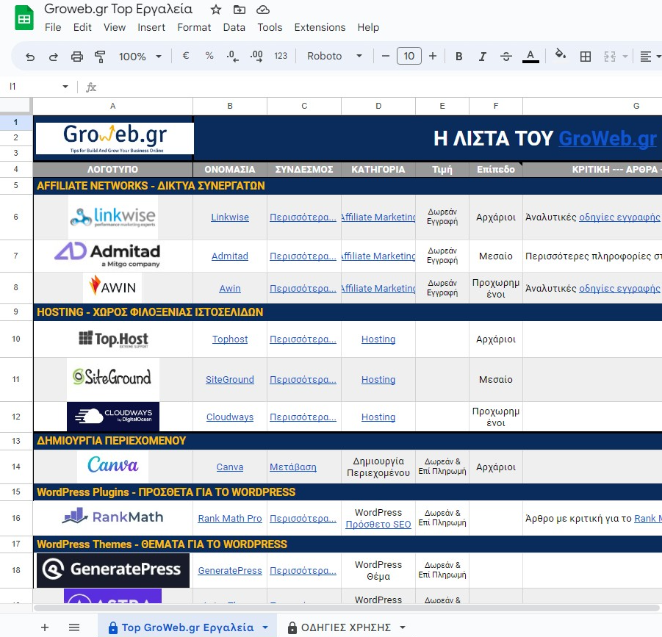Activate the Paint format tool
Image resolution: width=662 pixels, height=637 pixels.
pos(100,57)
